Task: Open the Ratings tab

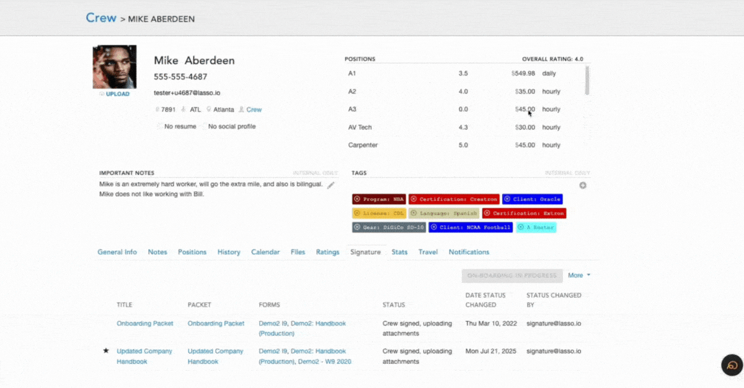Action: 327,252
